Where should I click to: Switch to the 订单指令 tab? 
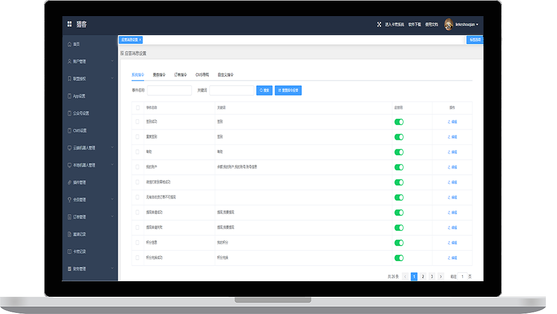tap(180, 74)
